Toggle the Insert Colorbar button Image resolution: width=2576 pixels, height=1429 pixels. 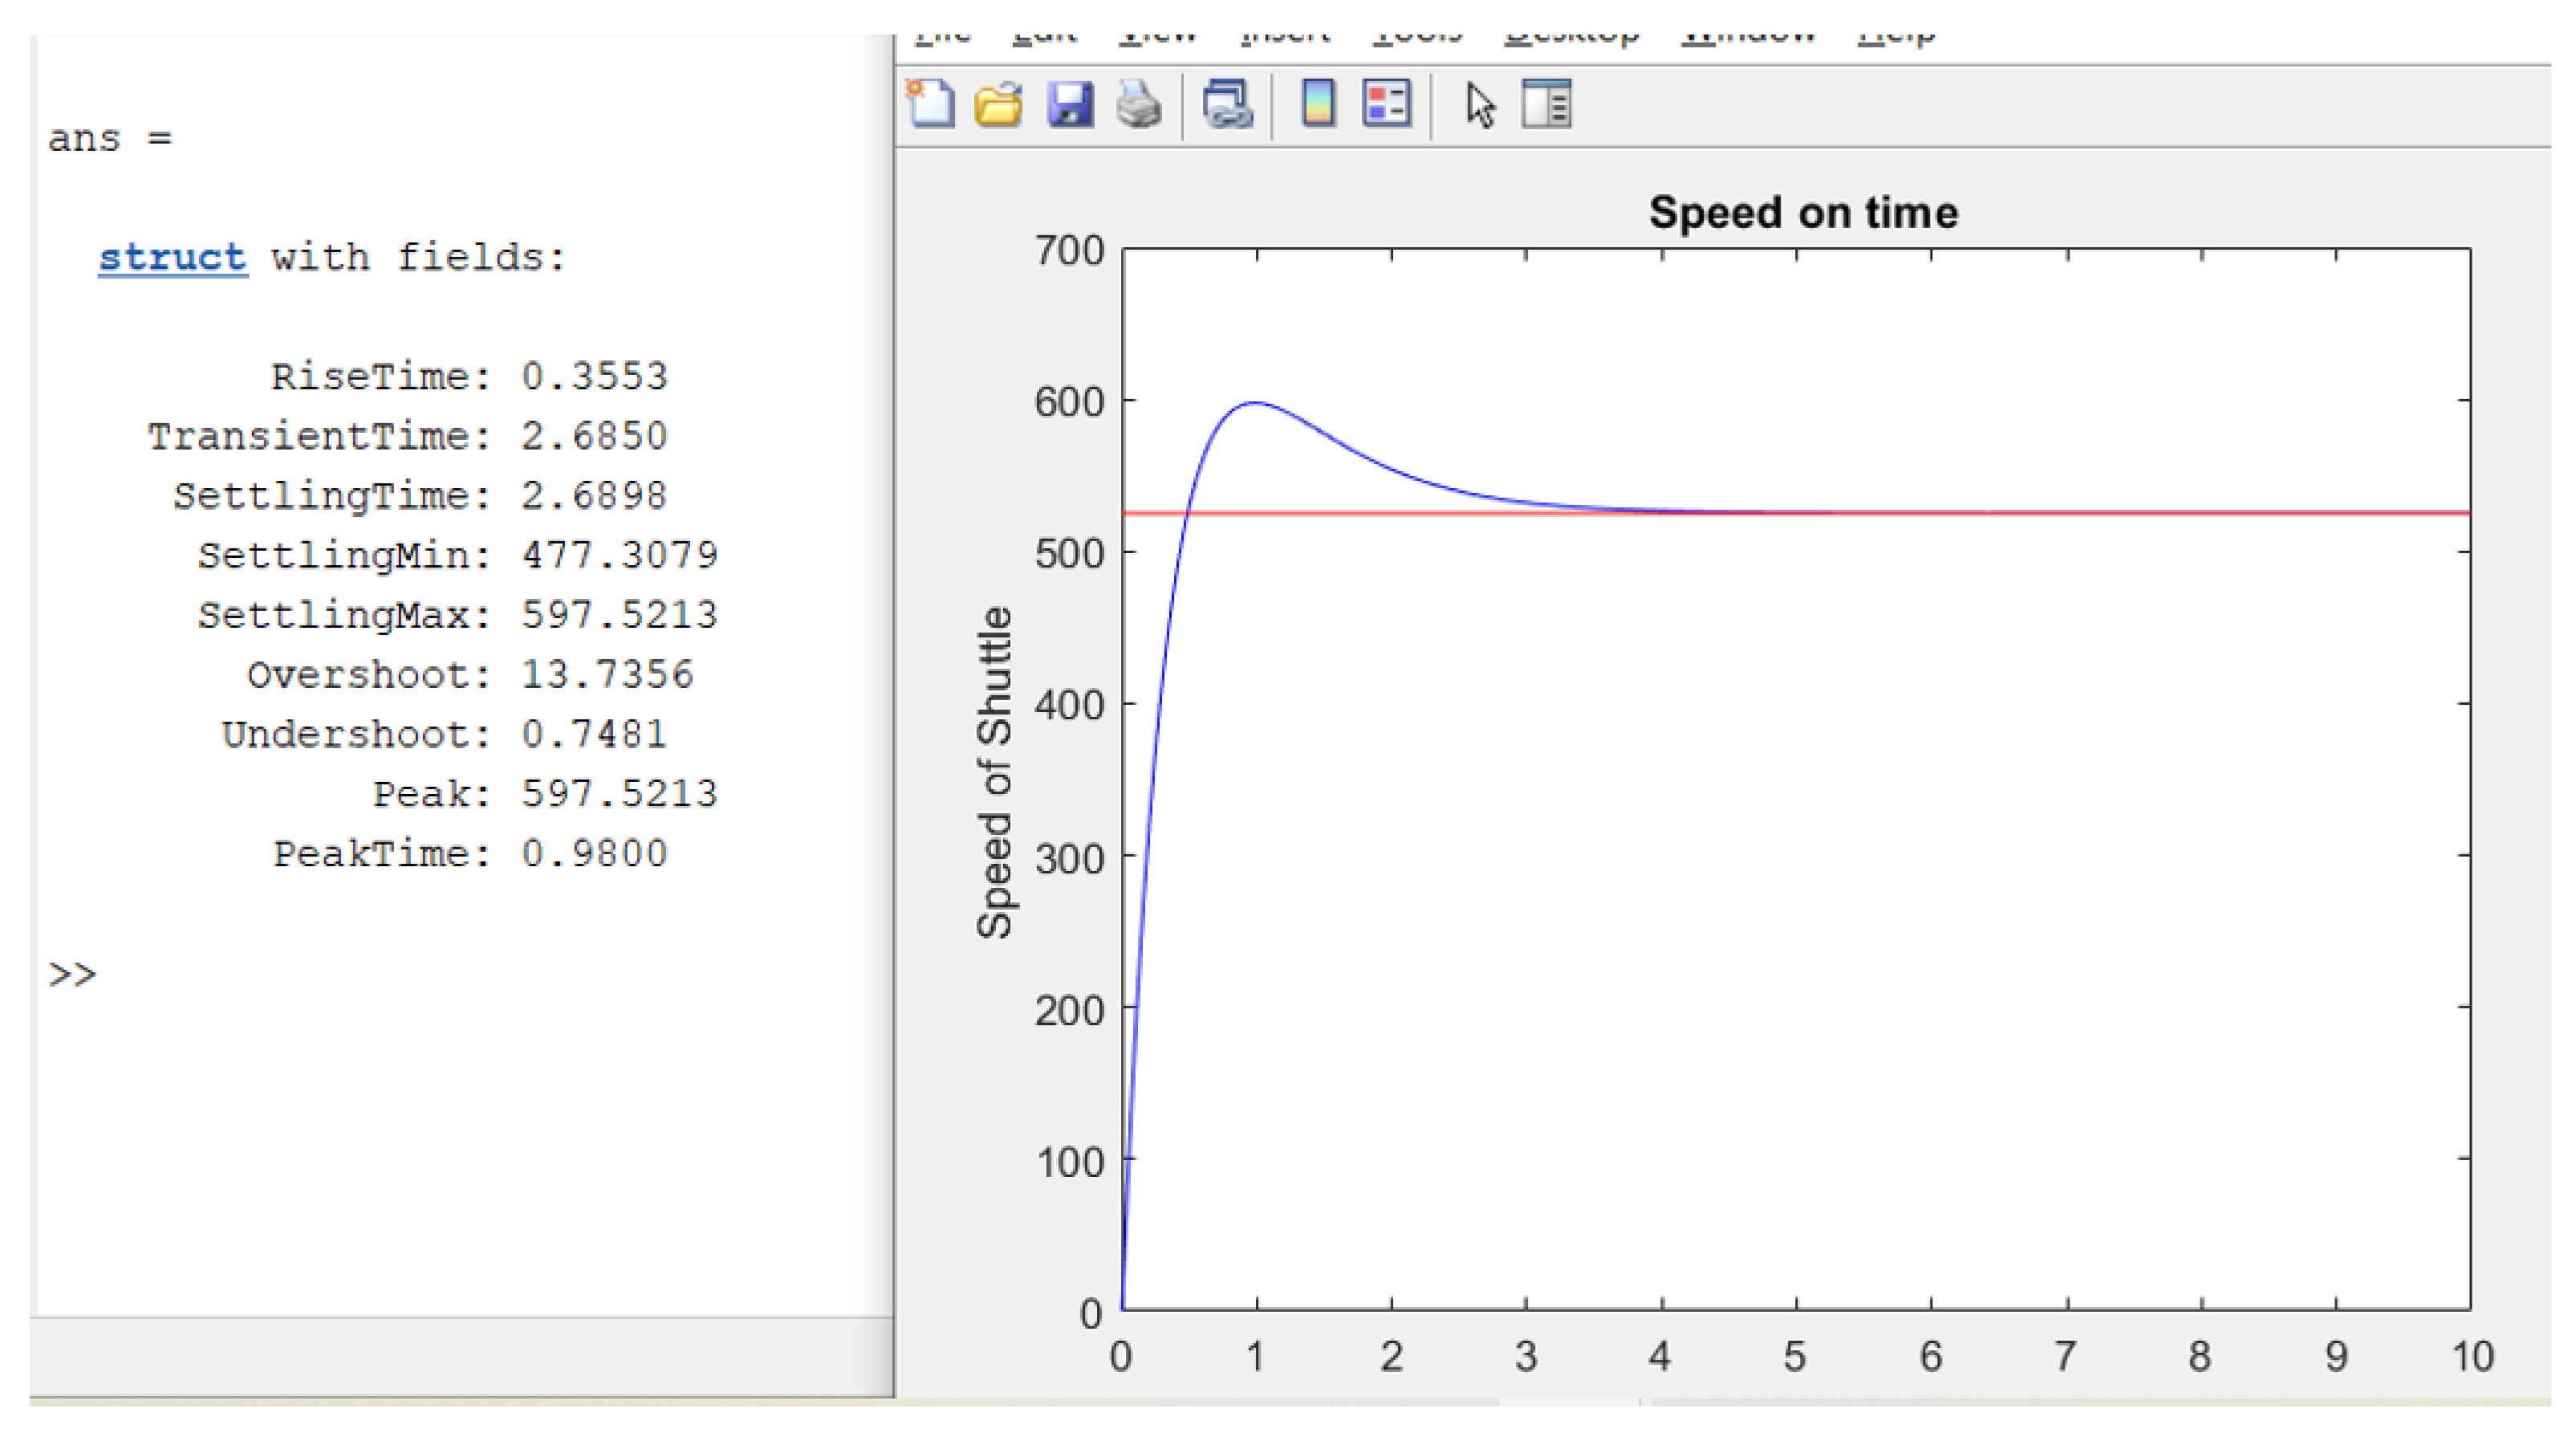pos(1318,104)
